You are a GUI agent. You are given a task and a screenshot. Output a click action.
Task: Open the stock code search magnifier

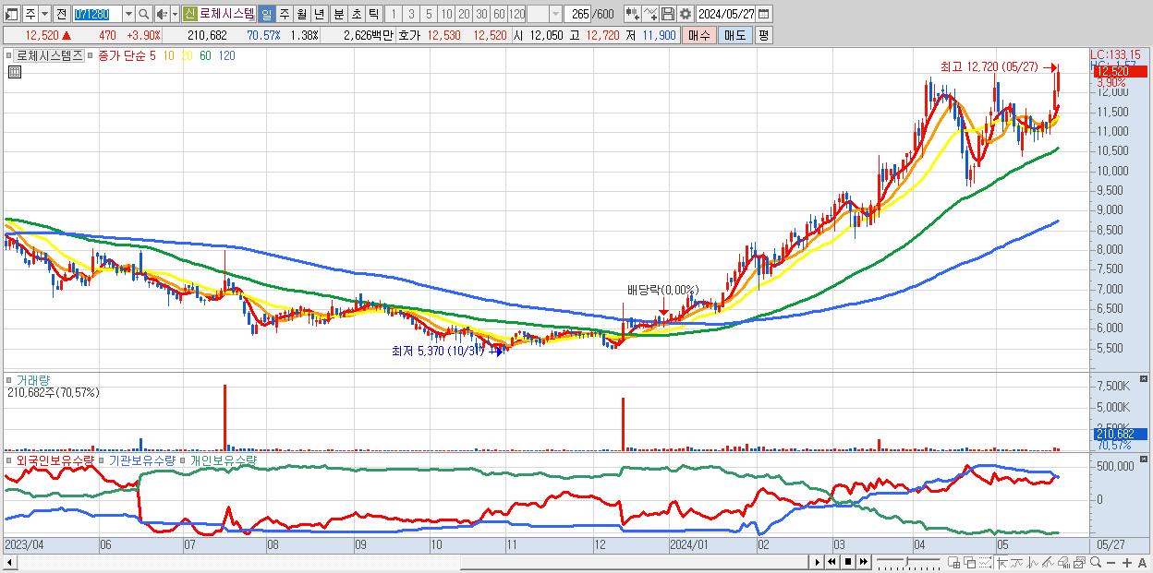[143, 14]
